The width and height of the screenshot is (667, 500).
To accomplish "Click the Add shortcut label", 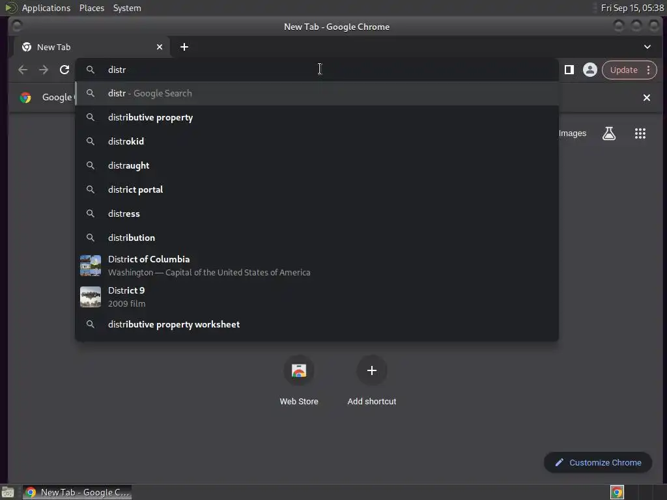I will 372,401.
